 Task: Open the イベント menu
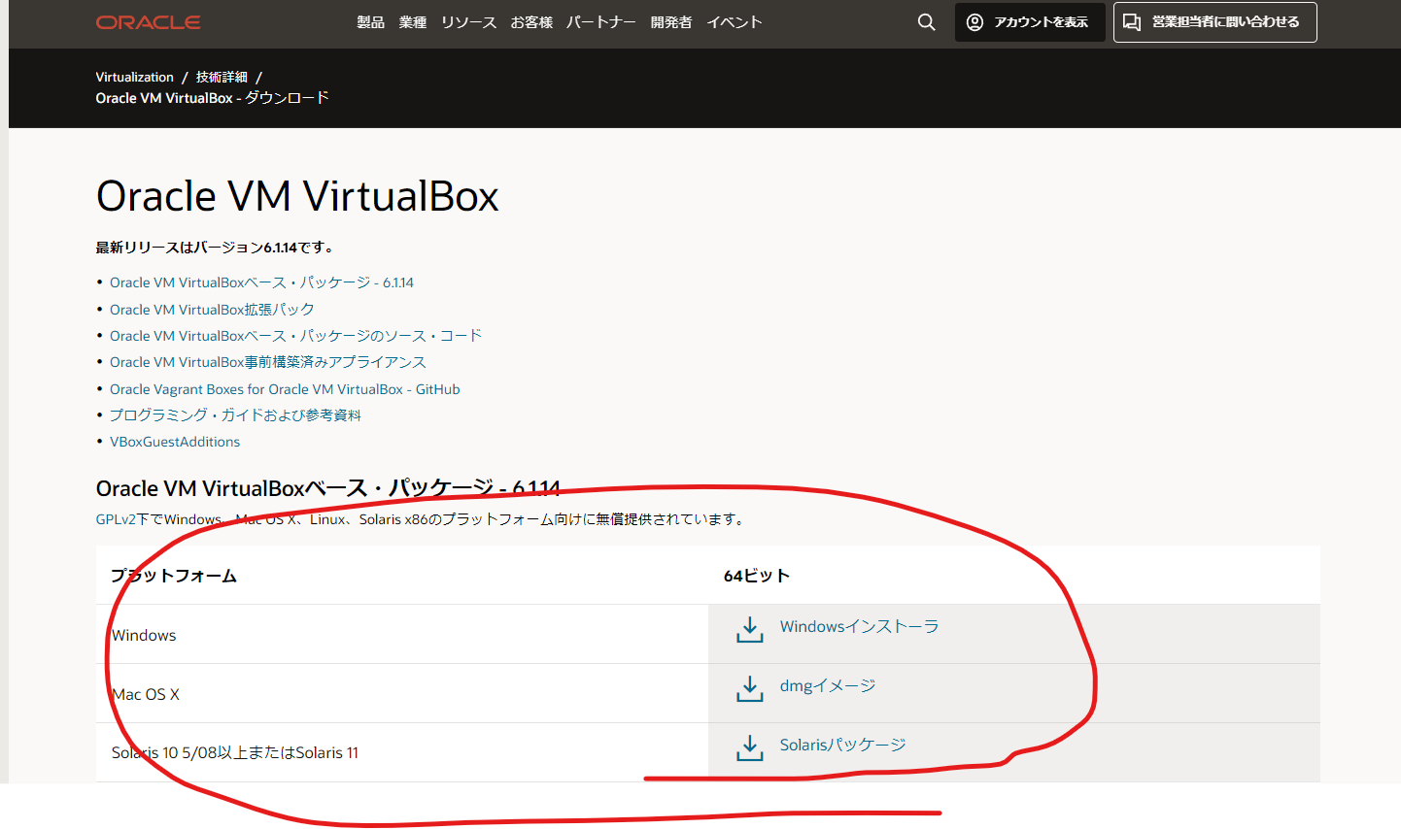(x=735, y=22)
